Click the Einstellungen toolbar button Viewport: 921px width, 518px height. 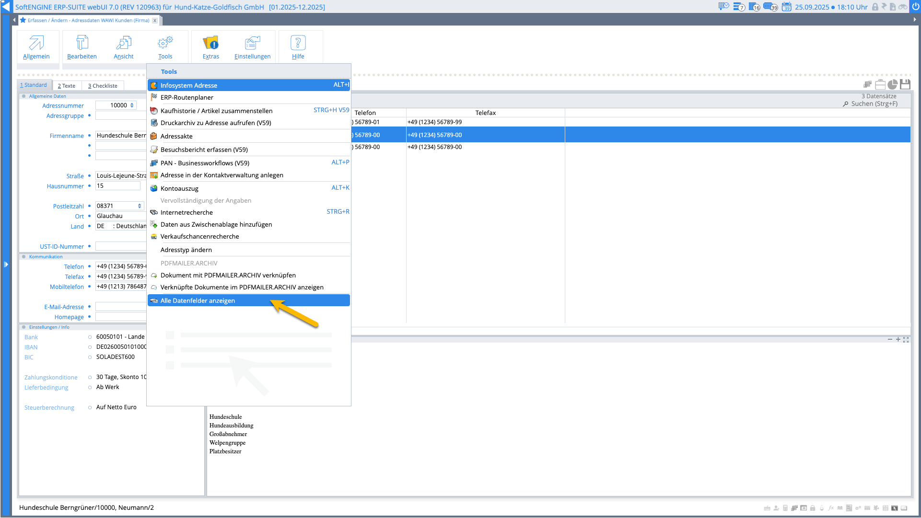(x=252, y=47)
